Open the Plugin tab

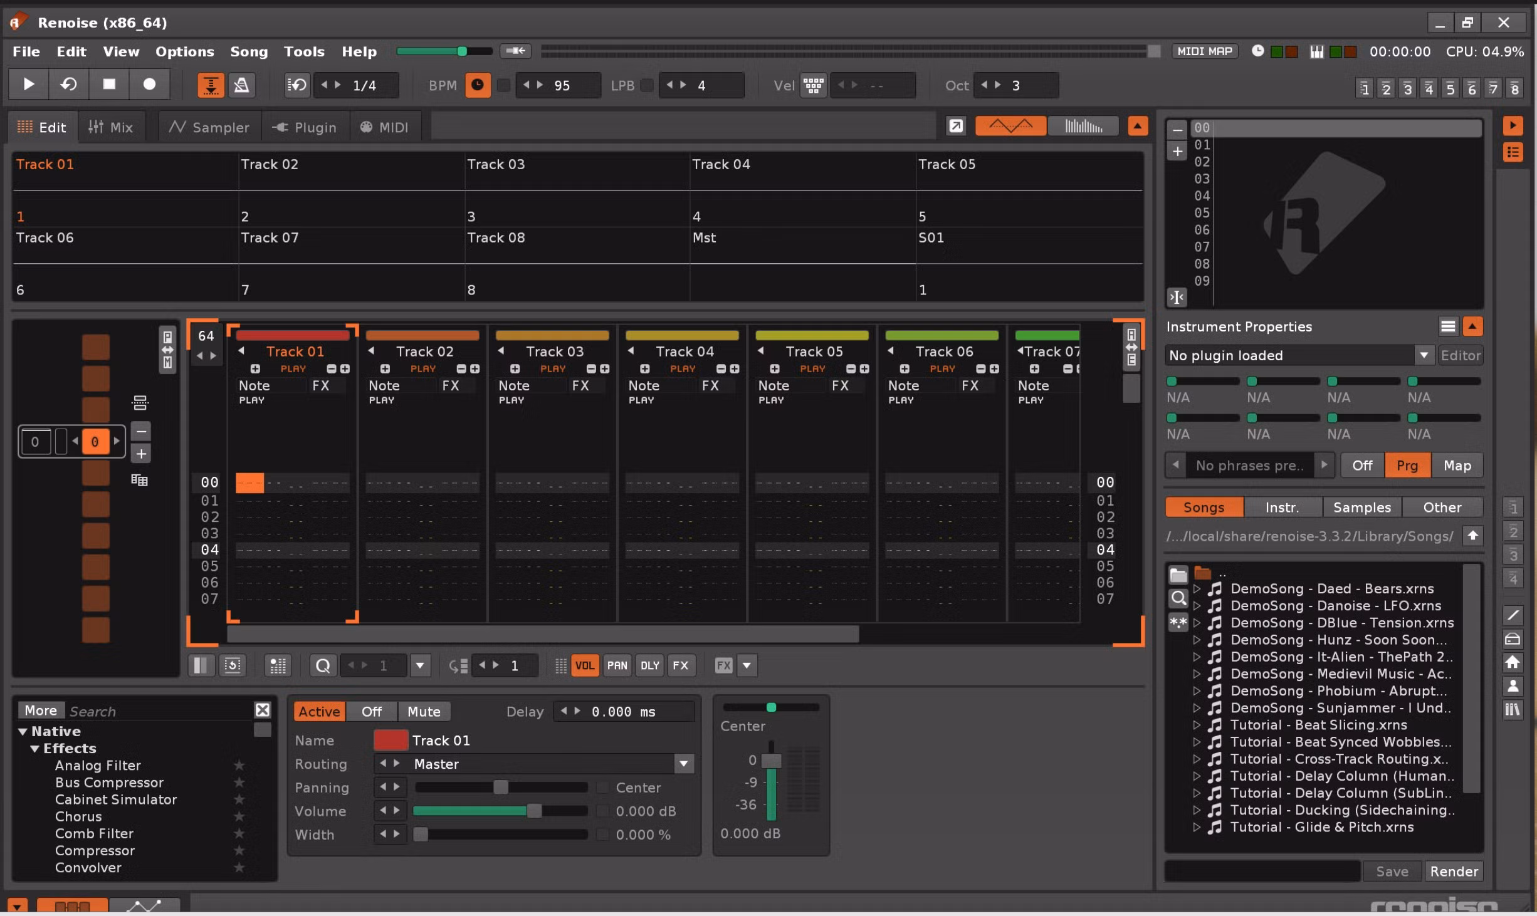click(305, 127)
